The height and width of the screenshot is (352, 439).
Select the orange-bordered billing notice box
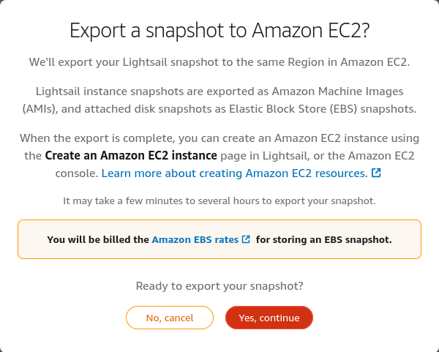219,239
